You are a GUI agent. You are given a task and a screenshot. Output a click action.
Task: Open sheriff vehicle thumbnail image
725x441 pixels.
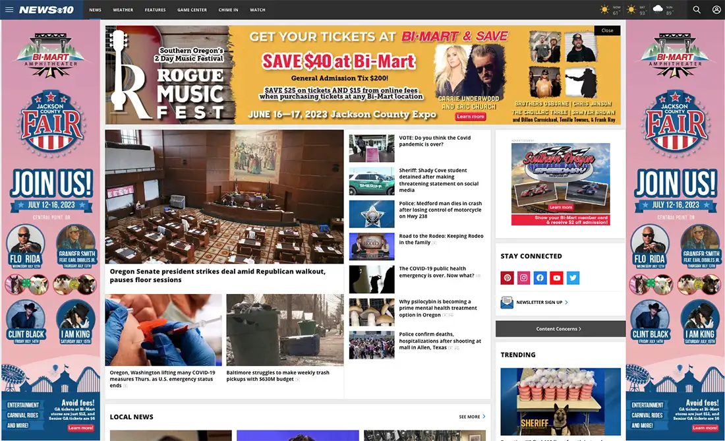372,181
